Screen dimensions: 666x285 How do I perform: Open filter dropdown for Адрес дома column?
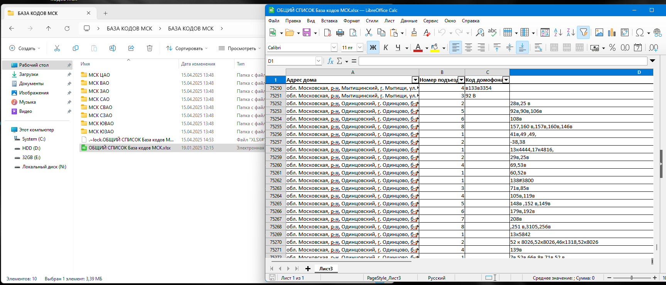click(415, 80)
